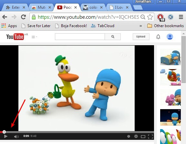The width and height of the screenshot is (186, 144).
Task: Click the browser forward arrow
Action: click(14, 17)
